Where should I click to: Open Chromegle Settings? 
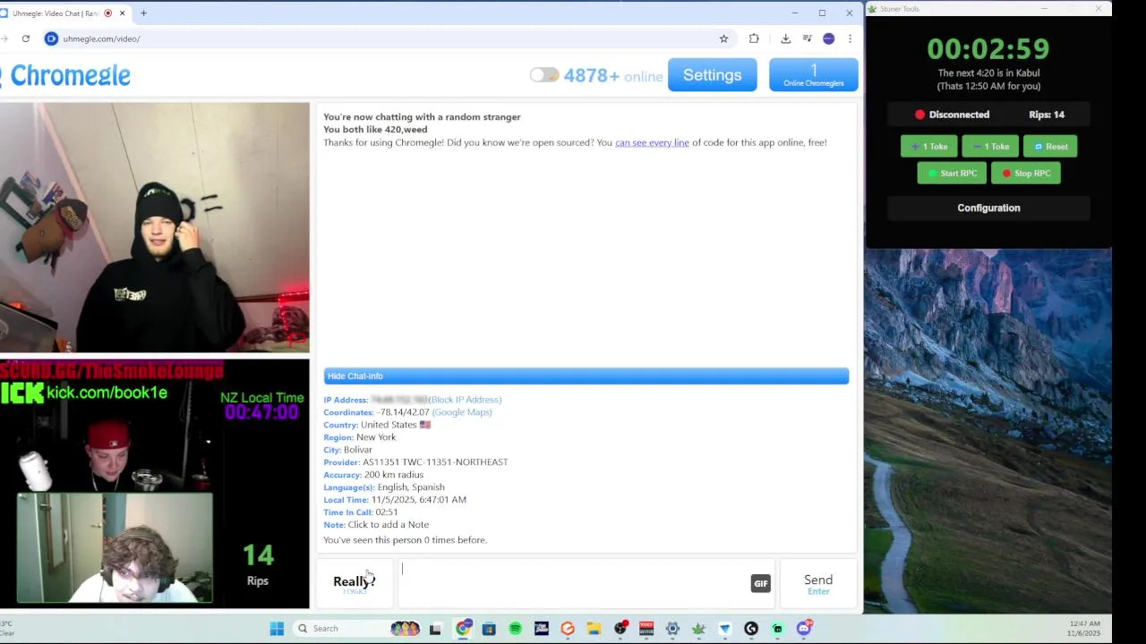point(713,75)
